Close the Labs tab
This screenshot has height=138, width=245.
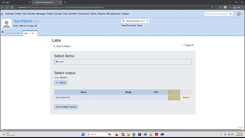pyautogui.click(x=36, y=33)
